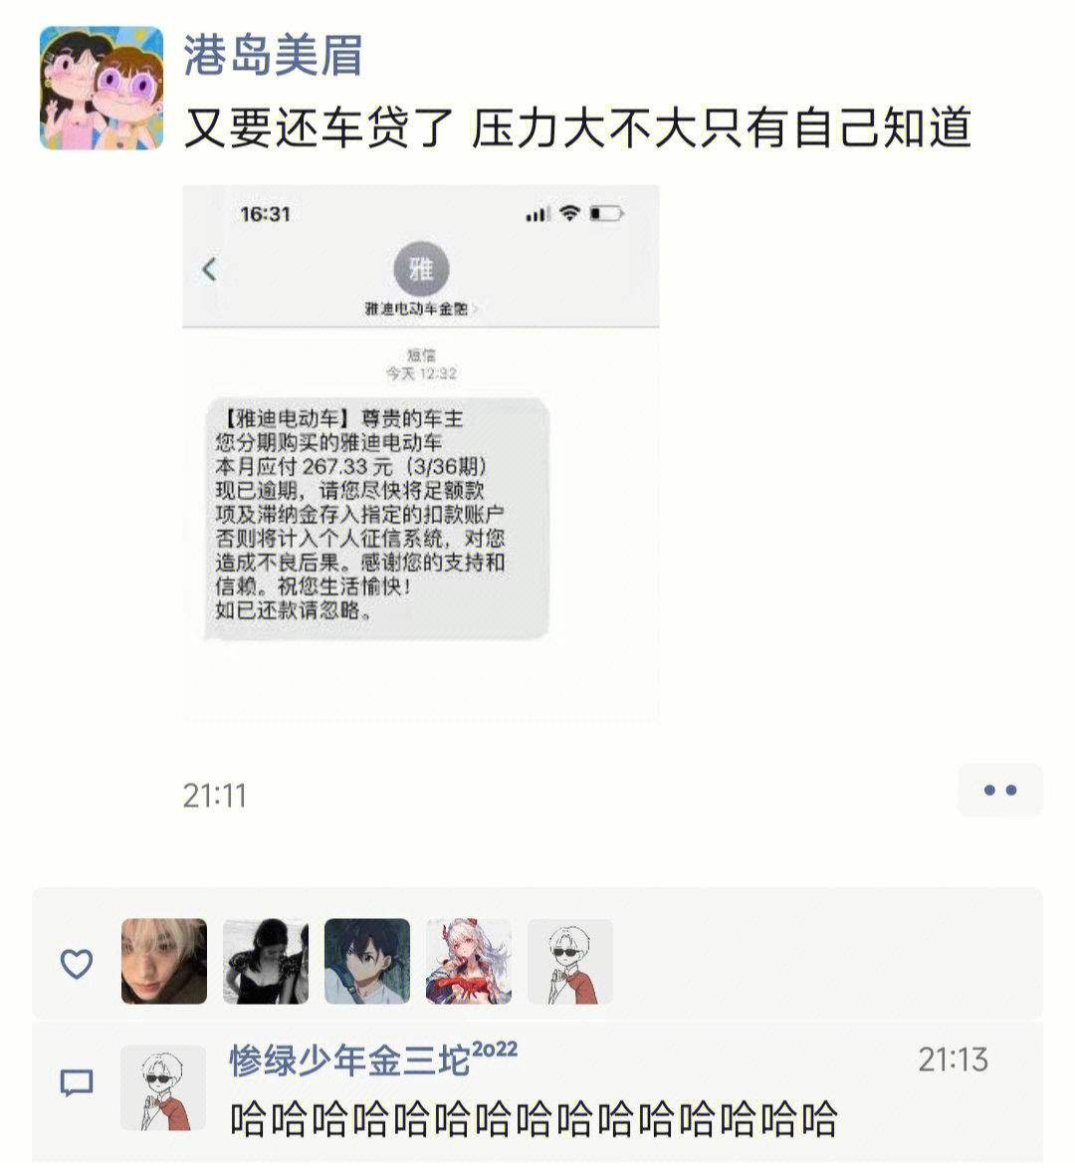Open the two-dot like/comment menu button

(999, 790)
